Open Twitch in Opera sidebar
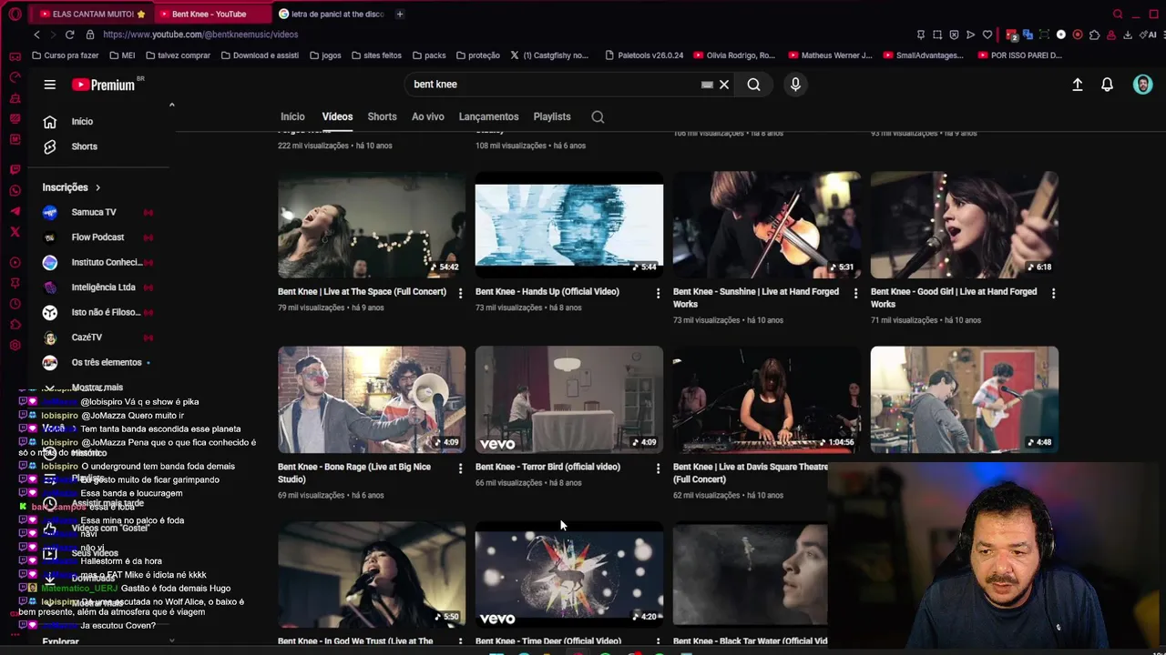The height and width of the screenshot is (655, 1166). 15,169
